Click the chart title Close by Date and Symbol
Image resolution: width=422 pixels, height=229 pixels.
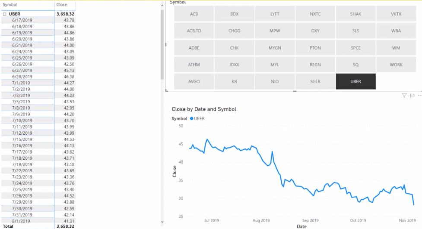[x=204, y=109]
